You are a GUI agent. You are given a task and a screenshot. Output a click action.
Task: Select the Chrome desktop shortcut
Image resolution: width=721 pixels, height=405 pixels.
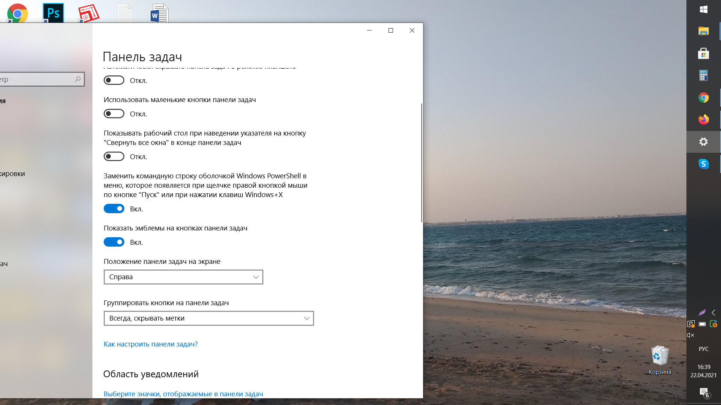(17, 13)
